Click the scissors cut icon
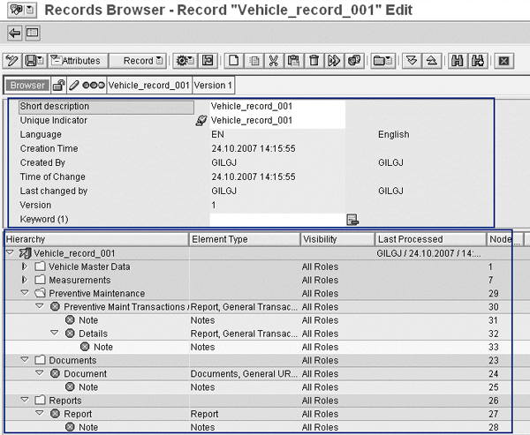 [x=274, y=61]
